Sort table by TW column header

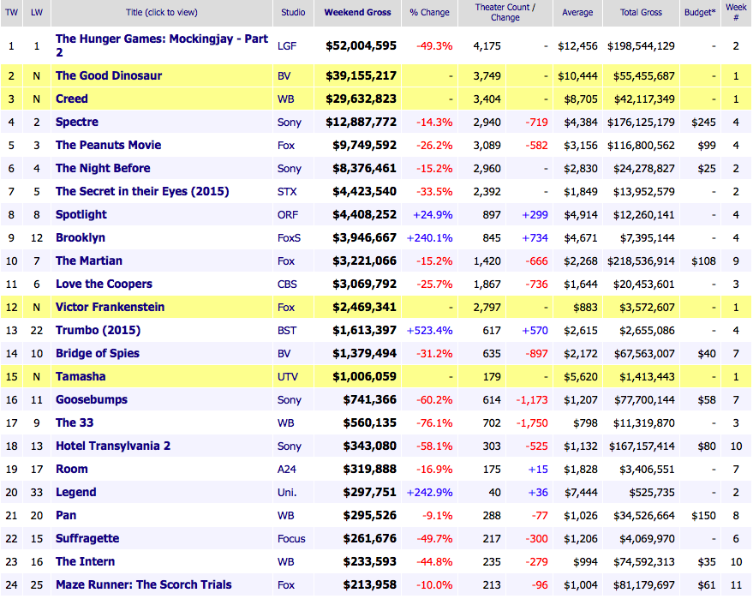(x=11, y=13)
